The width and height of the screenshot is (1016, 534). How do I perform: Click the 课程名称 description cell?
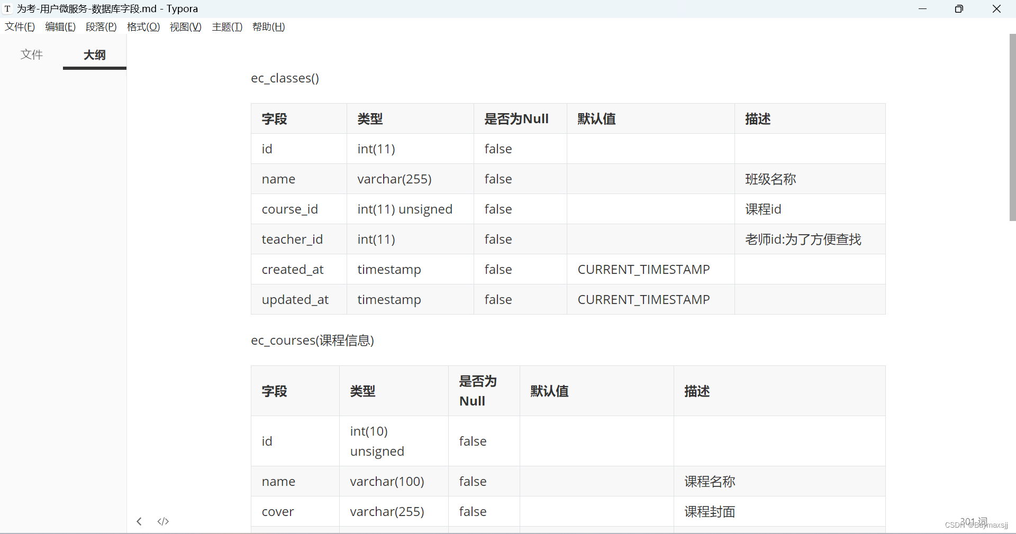[779, 482]
